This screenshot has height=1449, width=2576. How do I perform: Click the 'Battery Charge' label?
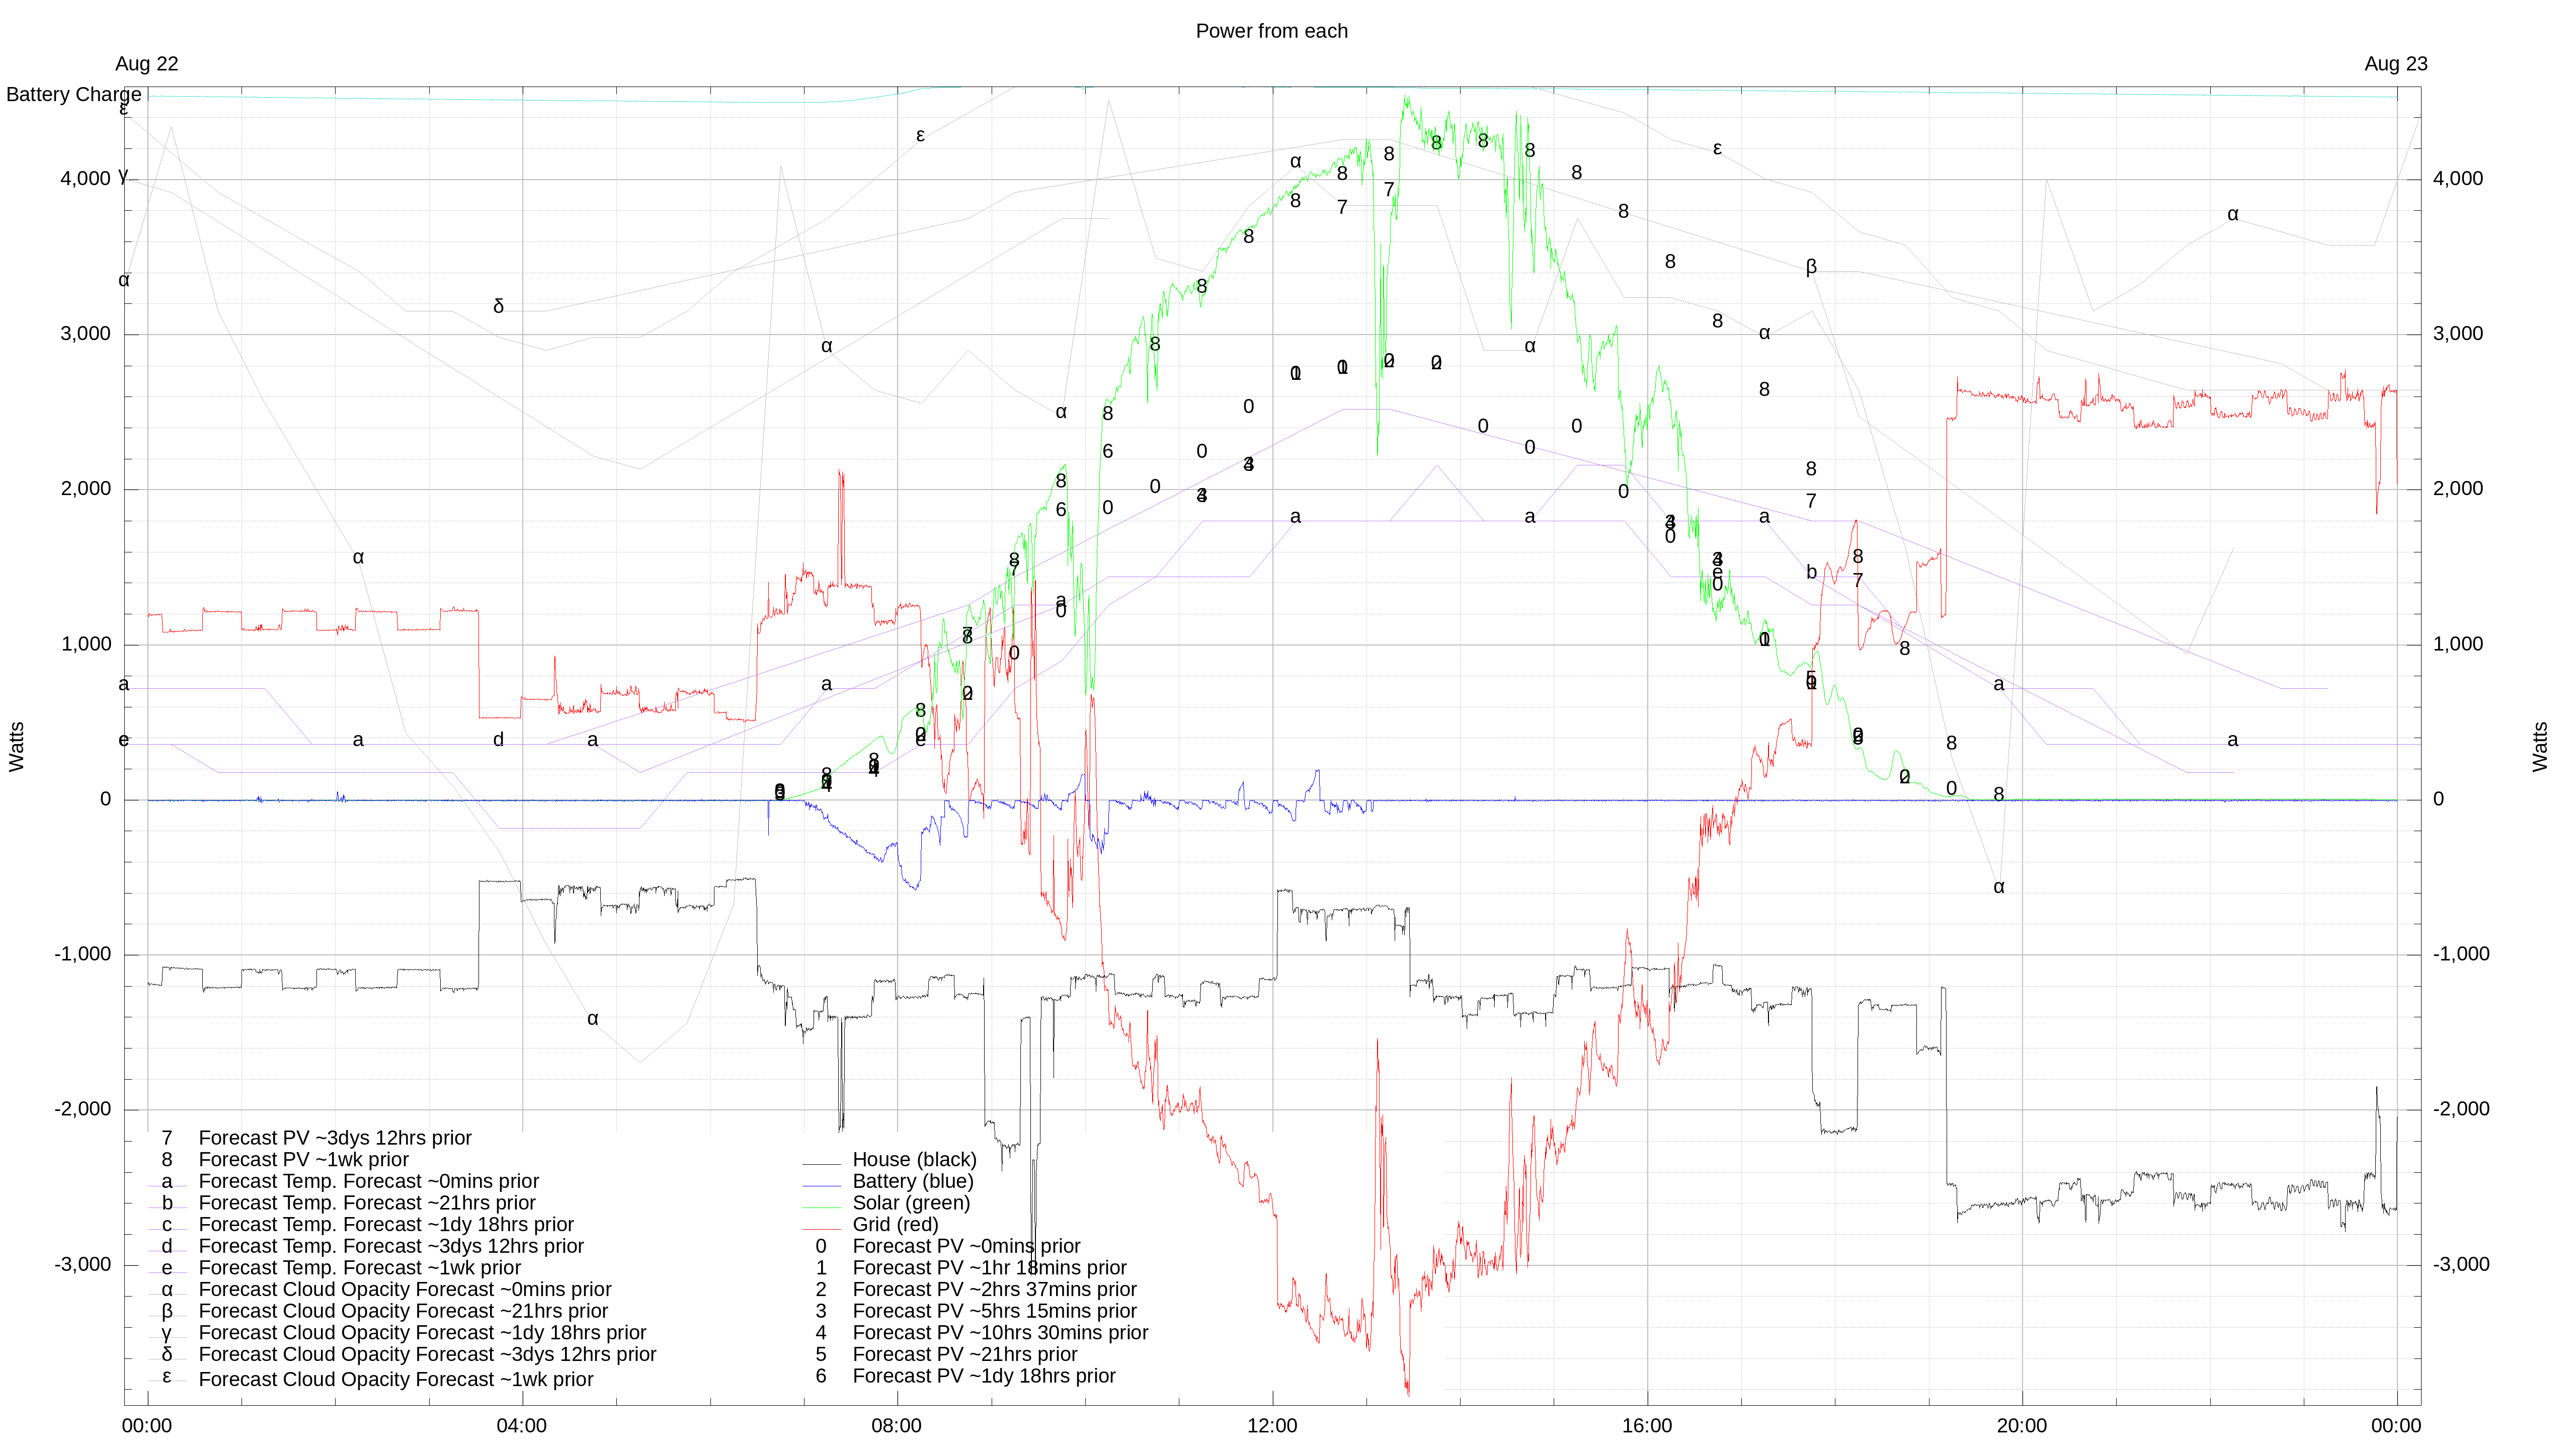74,94
